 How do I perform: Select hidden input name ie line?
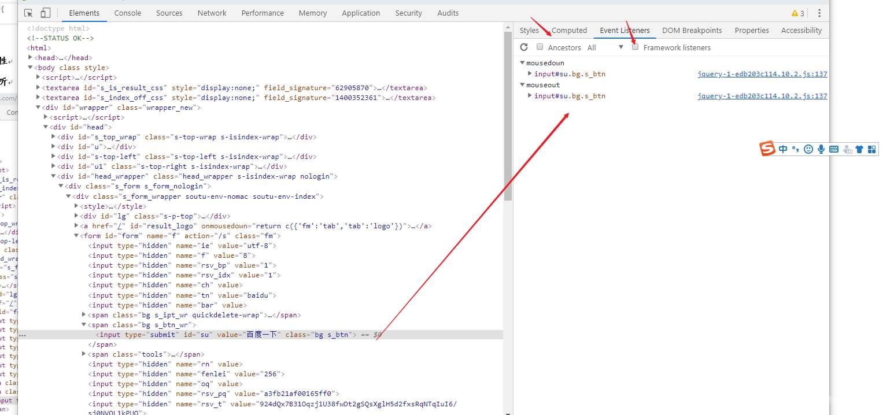pyautogui.click(x=182, y=246)
